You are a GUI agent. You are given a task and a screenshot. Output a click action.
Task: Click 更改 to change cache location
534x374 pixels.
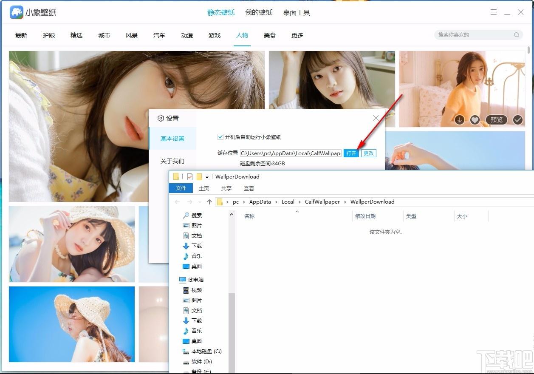(x=368, y=153)
